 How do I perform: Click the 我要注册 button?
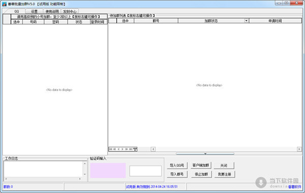coord(225,174)
